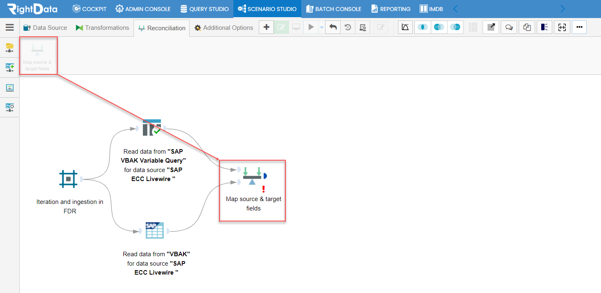Open REPORTING in the top navigation
Viewport: 601px width, 293px height.
click(391, 9)
